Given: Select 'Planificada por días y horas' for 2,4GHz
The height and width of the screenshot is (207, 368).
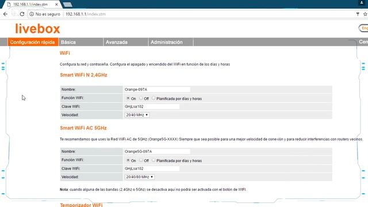Looking at the screenshot, I should pos(154,98).
